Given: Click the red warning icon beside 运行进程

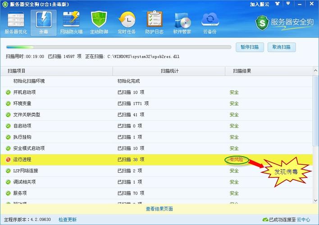Looking at the screenshot, I should click(8, 160).
